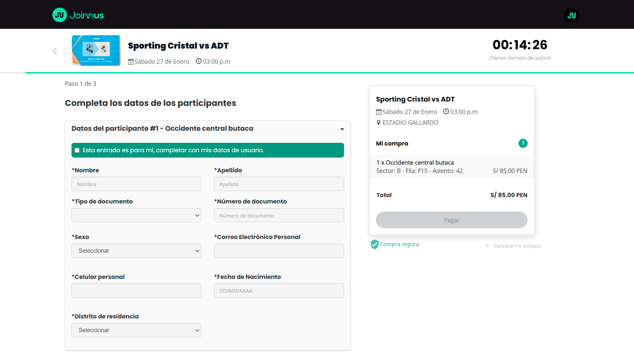Check the 'Esta entrada es para mí' checkbox
The image size is (634, 356).
[x=77, y=150]
